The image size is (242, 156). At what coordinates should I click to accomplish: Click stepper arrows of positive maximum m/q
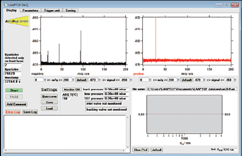178,80
